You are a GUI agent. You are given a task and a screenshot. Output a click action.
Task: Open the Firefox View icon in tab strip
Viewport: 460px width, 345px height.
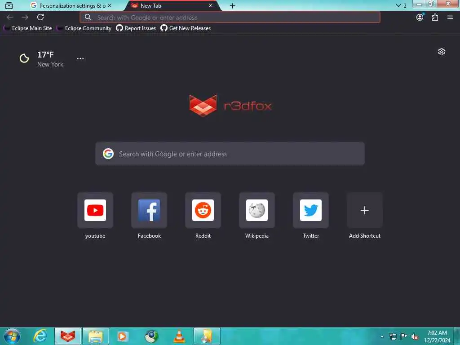9,5
